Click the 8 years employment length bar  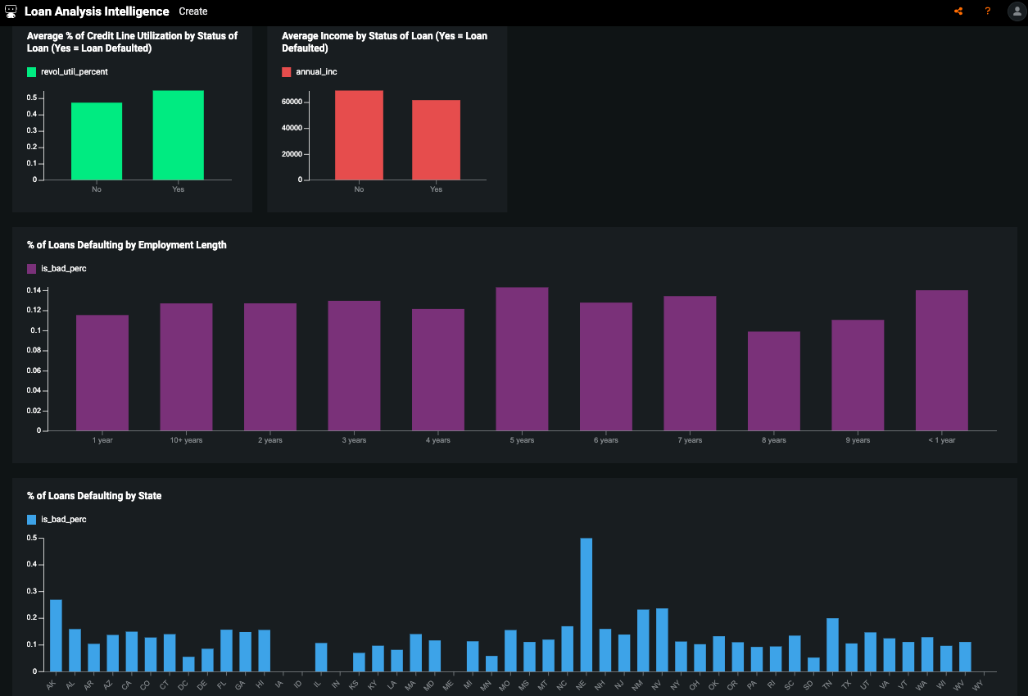pos(773,381)
